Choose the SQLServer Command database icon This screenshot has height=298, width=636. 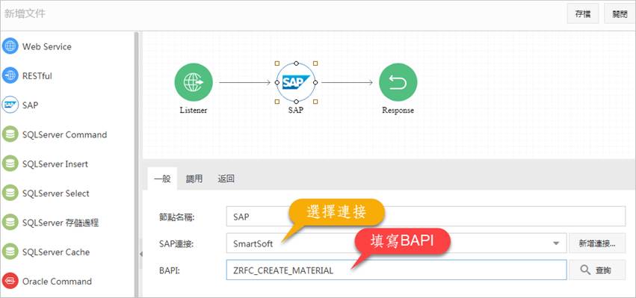pos(10,134)
